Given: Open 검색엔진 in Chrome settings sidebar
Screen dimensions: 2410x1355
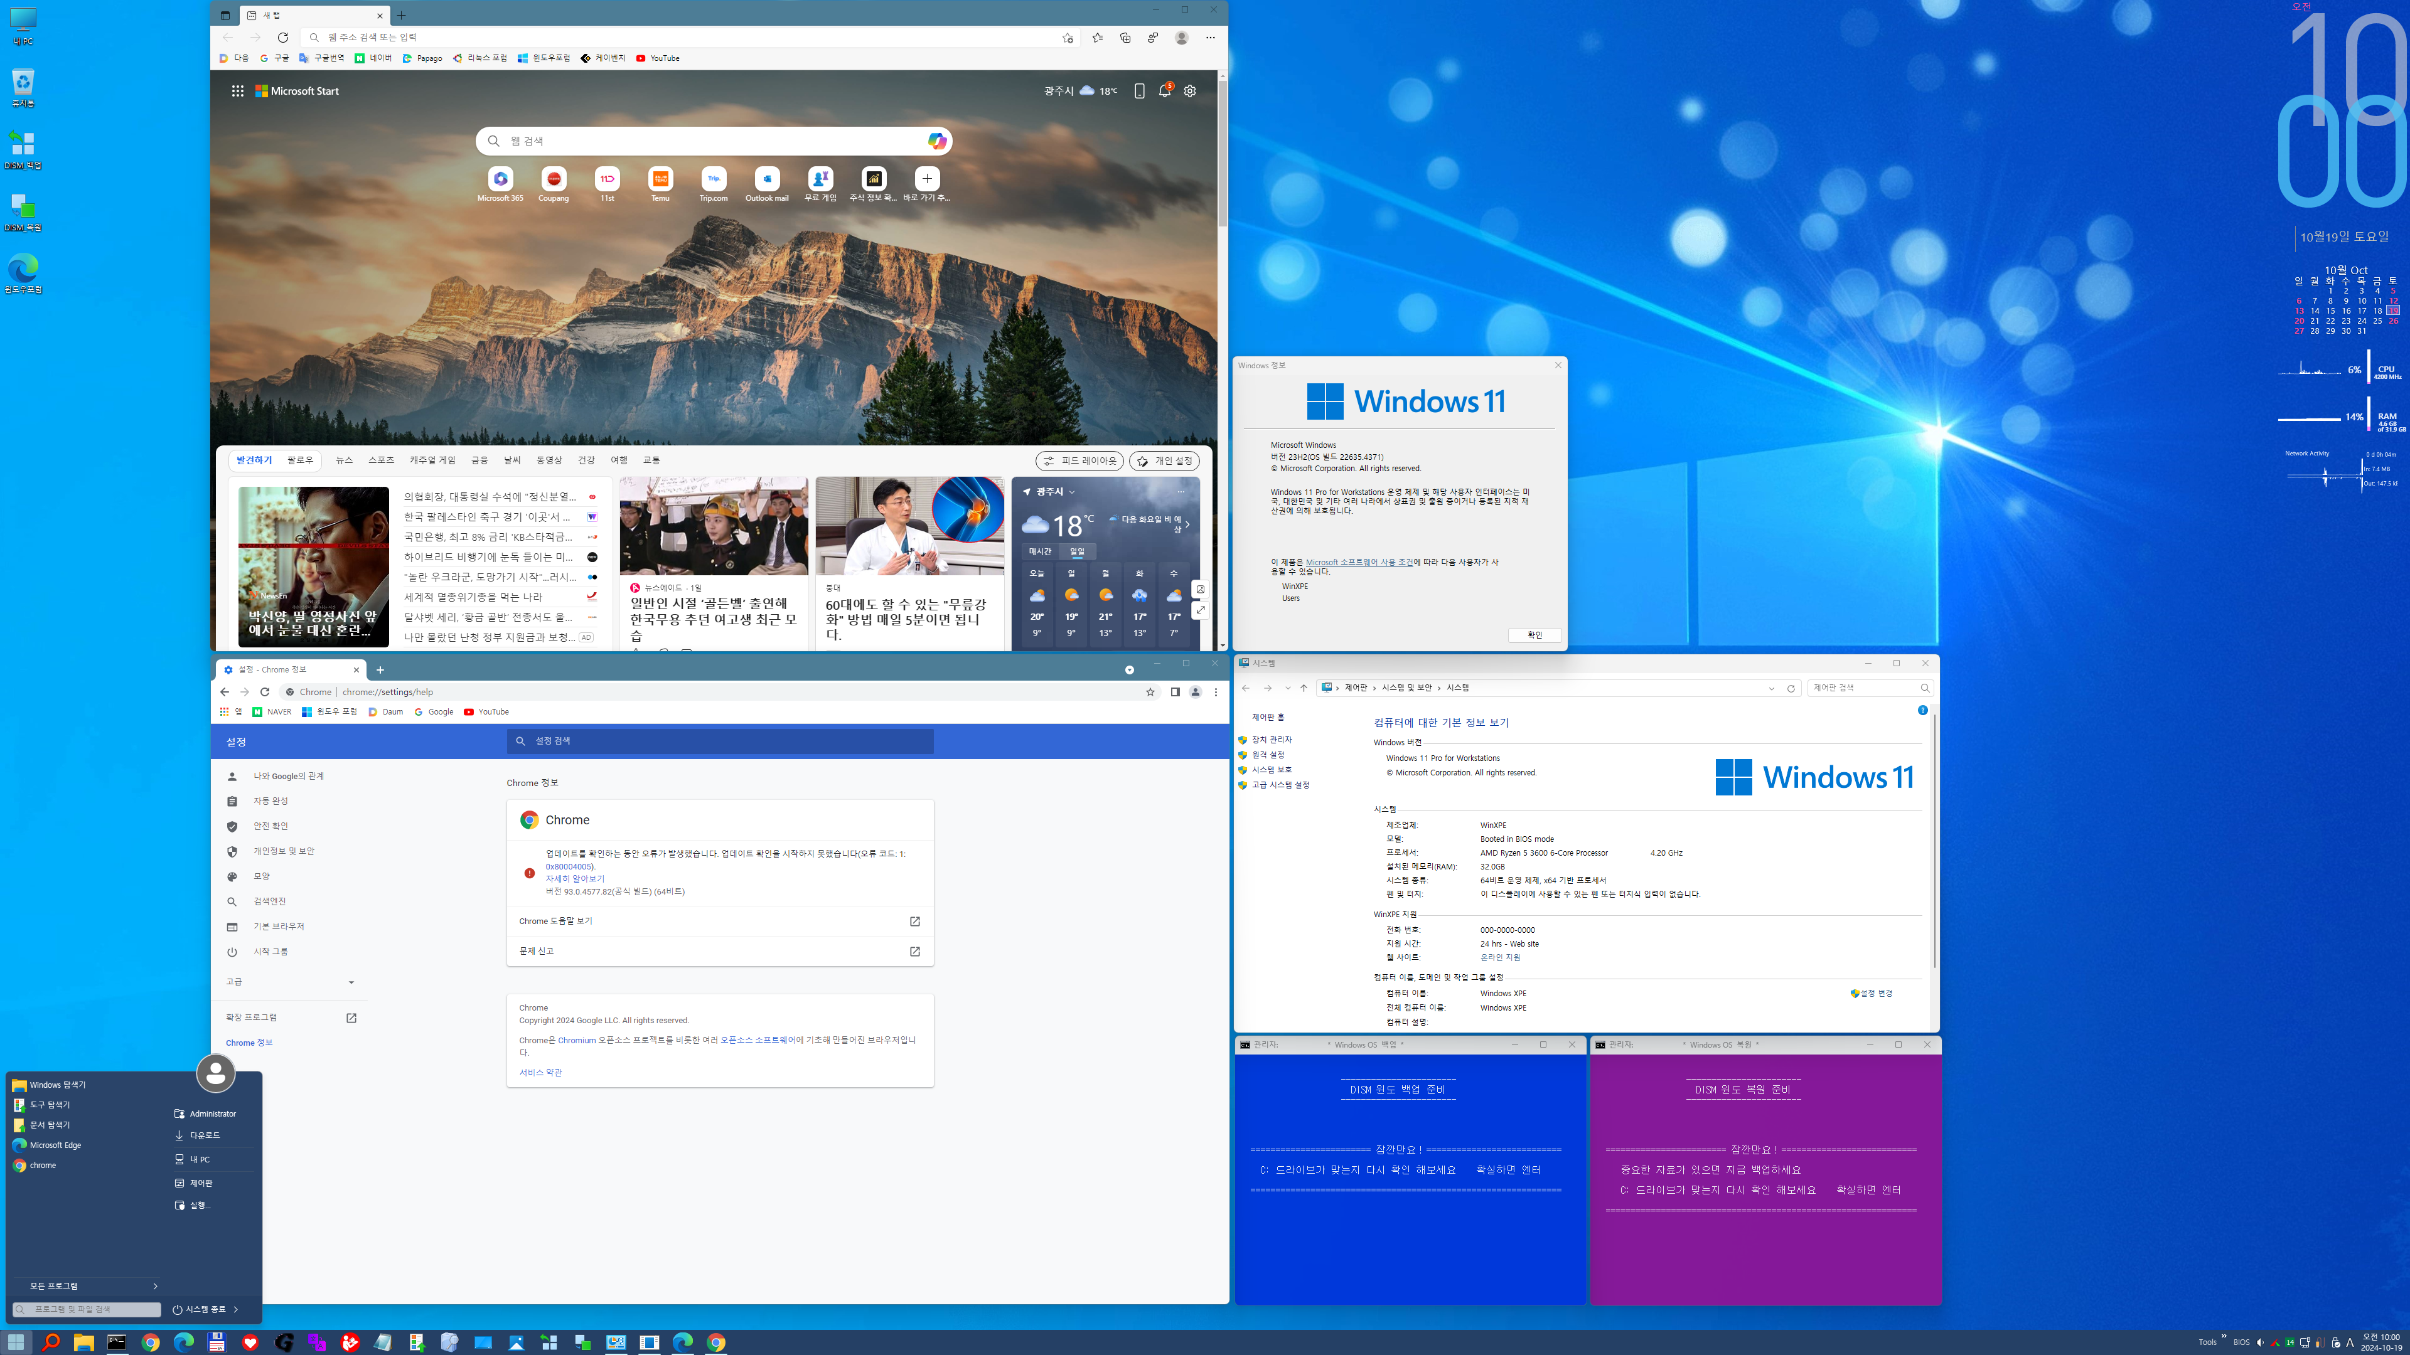Looking at the screenshot, I should tap(269, 901).
